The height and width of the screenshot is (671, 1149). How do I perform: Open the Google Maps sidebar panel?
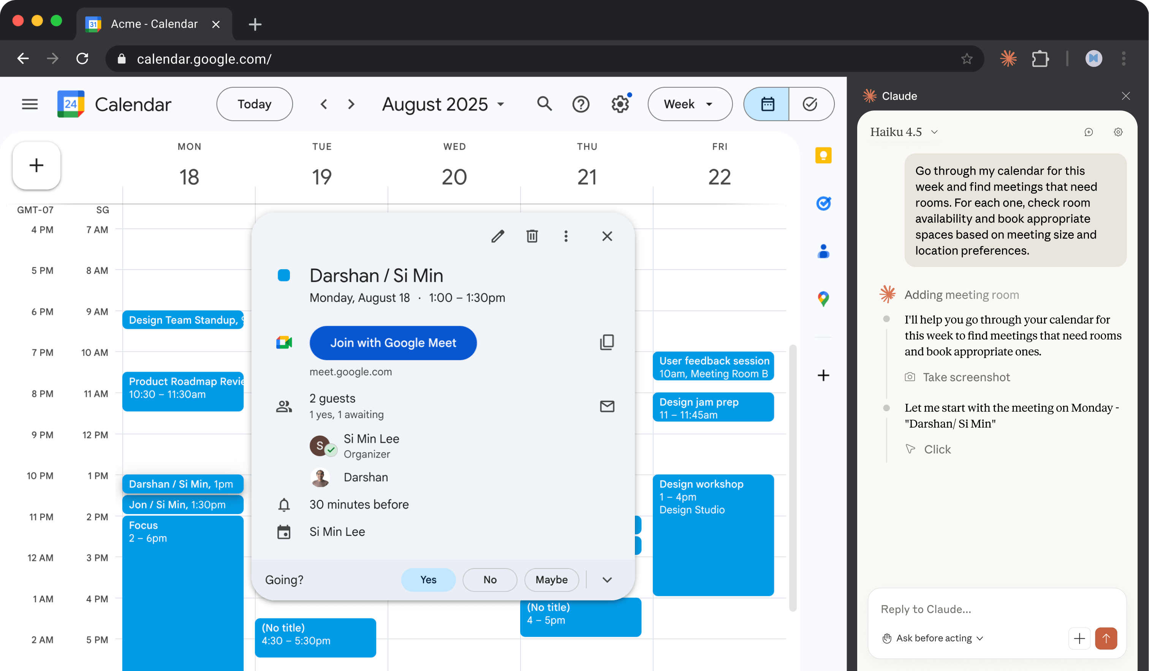point(823,299)
